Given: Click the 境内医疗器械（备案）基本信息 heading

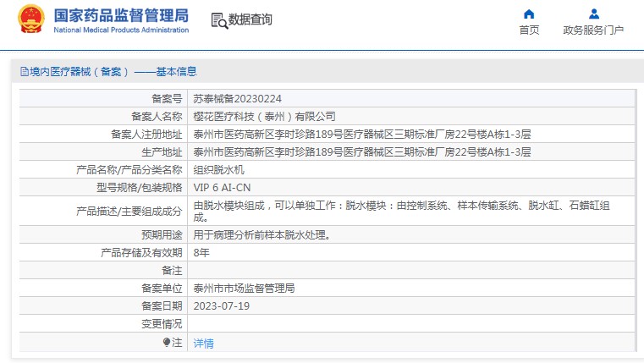Looking at the screenshot, I should (113, 72).
